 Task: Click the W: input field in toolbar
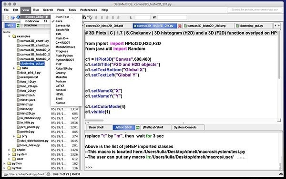(x=172, y=18)
